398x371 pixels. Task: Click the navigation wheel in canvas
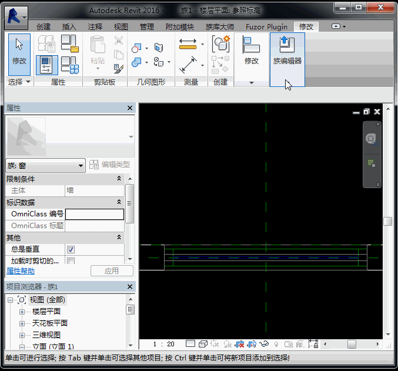(x=371, y=139)
